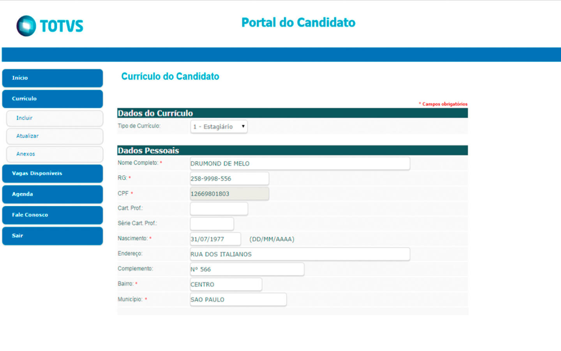The height and width of the screenshot is (351, 561).
Task: Edit the Nascimento date field
Action: 215,239
